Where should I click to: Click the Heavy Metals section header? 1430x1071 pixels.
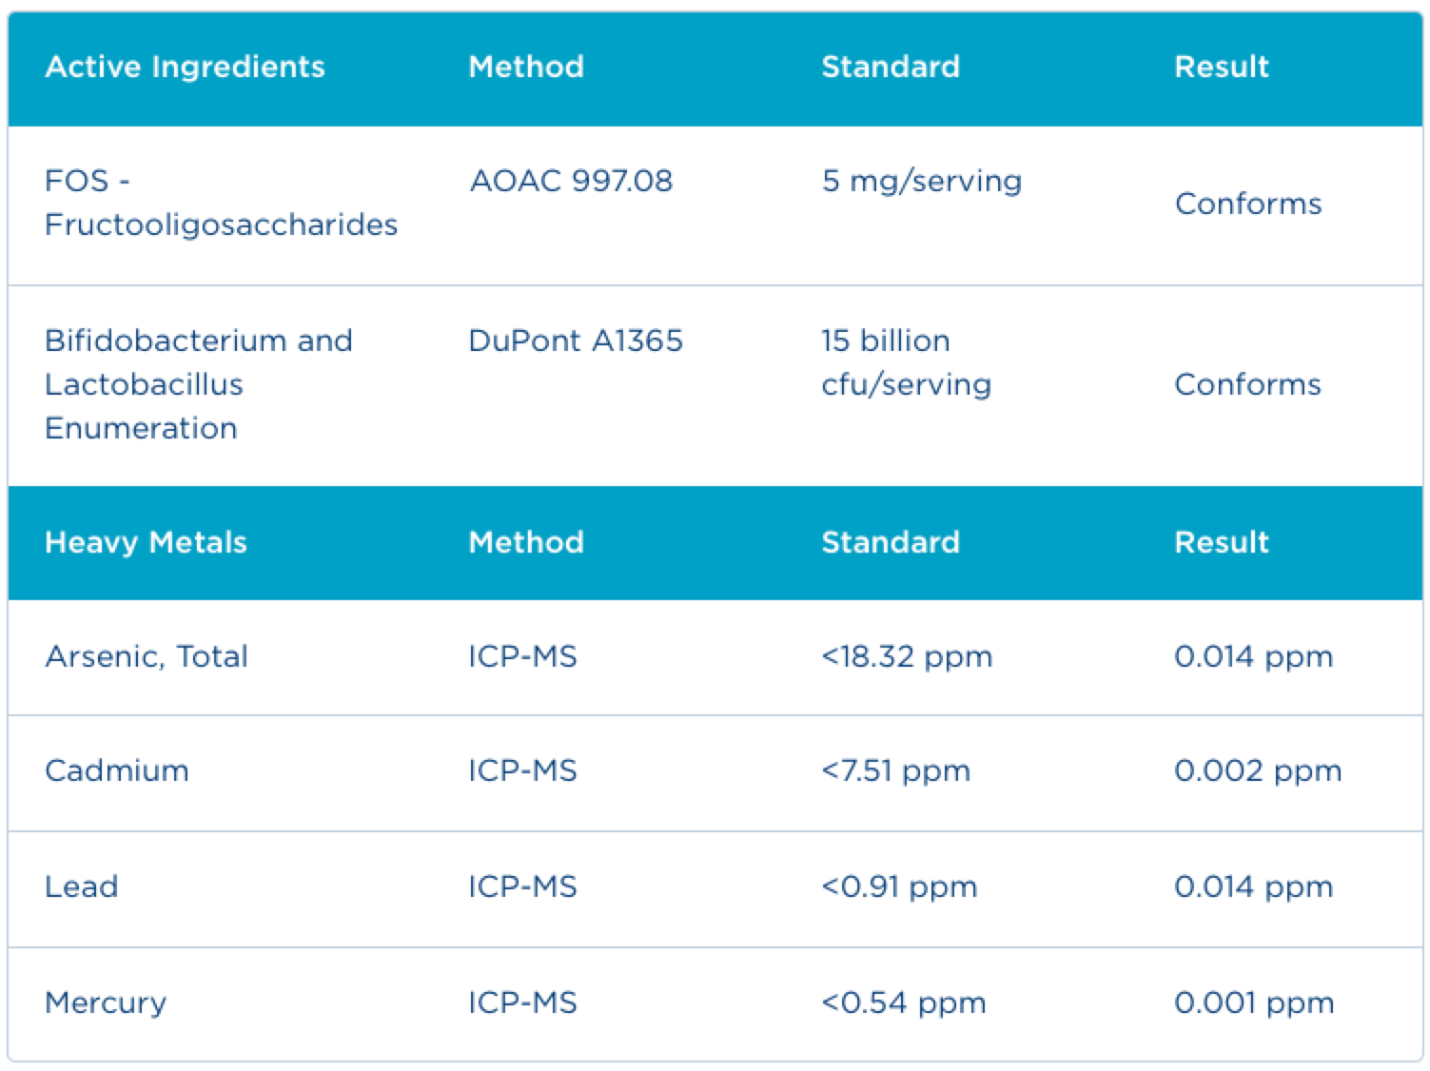(146, 542)
